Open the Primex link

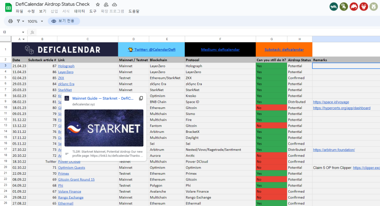[63, 173]
